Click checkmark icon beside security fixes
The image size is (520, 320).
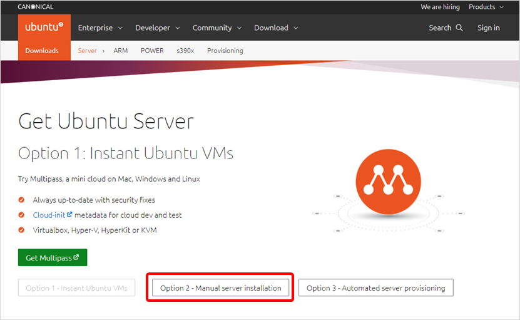(21, 200)
